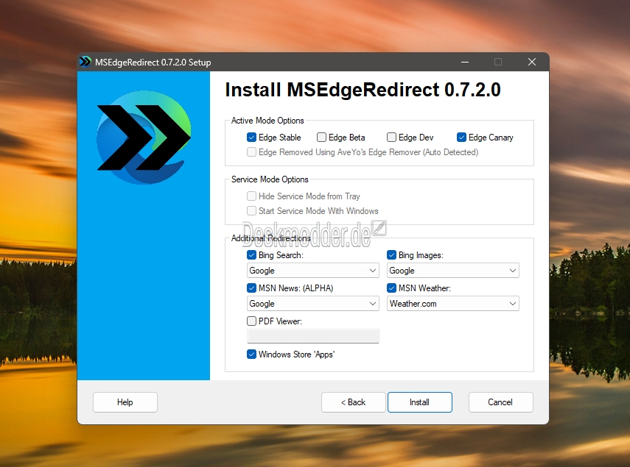Enable the PDF Viewer checkbox
This screenshot has height=467, width=630.
(251, 321)
